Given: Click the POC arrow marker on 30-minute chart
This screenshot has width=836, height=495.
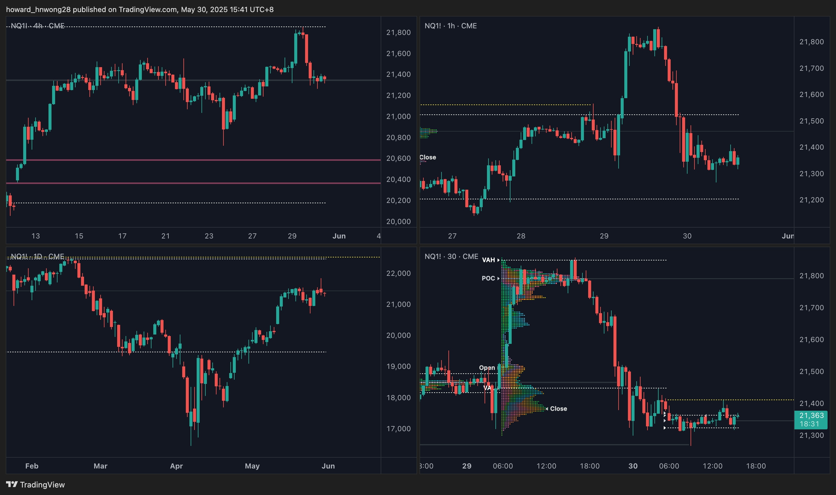Looking at the screenshot, I should click(498, 278).
